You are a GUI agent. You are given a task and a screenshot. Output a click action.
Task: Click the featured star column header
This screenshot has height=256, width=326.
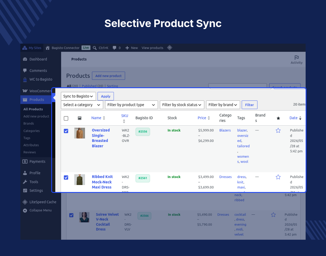278,118
